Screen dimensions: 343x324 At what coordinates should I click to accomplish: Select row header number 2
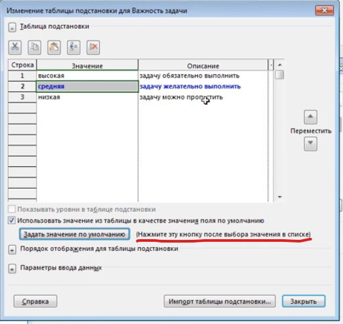coord(22,86)
